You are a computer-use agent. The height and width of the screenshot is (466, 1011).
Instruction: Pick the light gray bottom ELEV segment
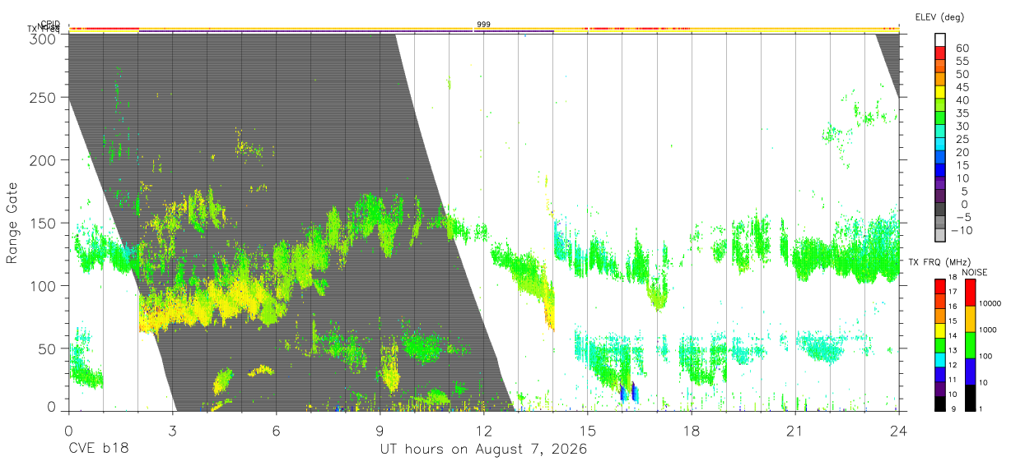coord(940,234)
